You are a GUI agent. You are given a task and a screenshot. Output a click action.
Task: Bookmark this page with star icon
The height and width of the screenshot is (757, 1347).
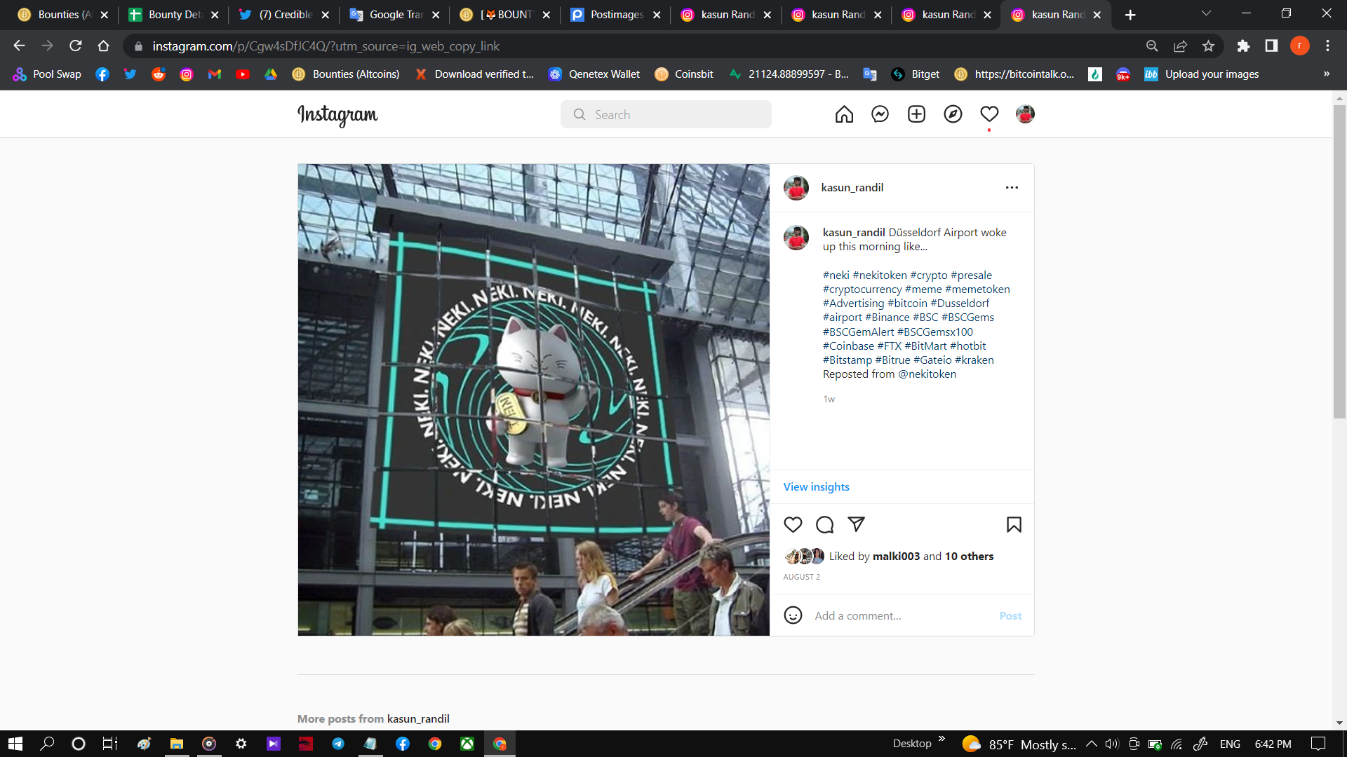point(1208,46)
